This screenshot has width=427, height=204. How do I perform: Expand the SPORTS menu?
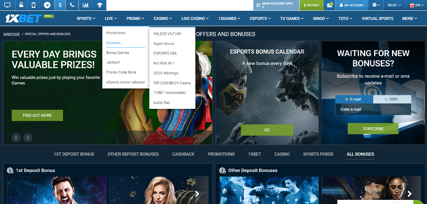coord(86,18)
